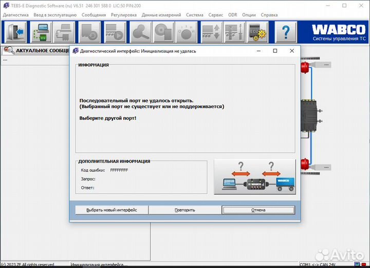Click the greyed trailer play toolbar icon
Image resolution: width=370 pixels, height=268 pixels.
click(x=115, y=32)
